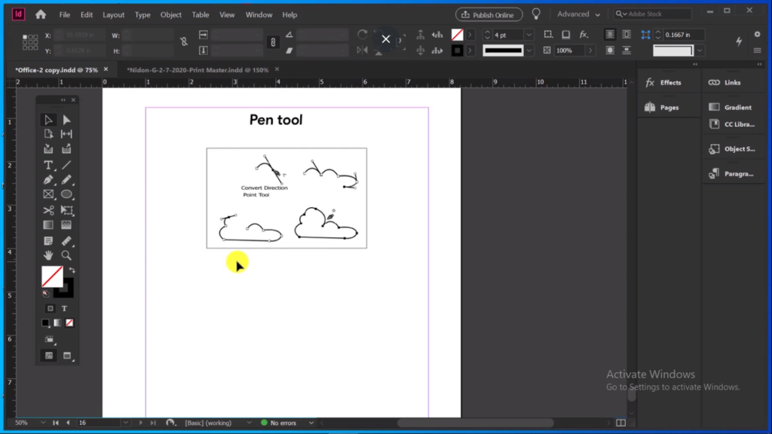Image resolution: width=772 pixels, height=434 pixels.
Task: Click the lightbulb Learn icon
Action: point(536,14)
